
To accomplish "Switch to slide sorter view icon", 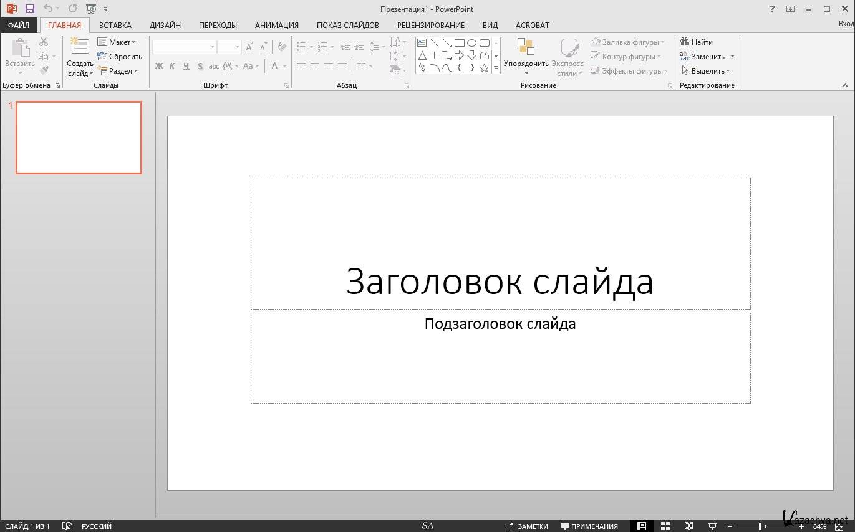I will coord(665,526).
